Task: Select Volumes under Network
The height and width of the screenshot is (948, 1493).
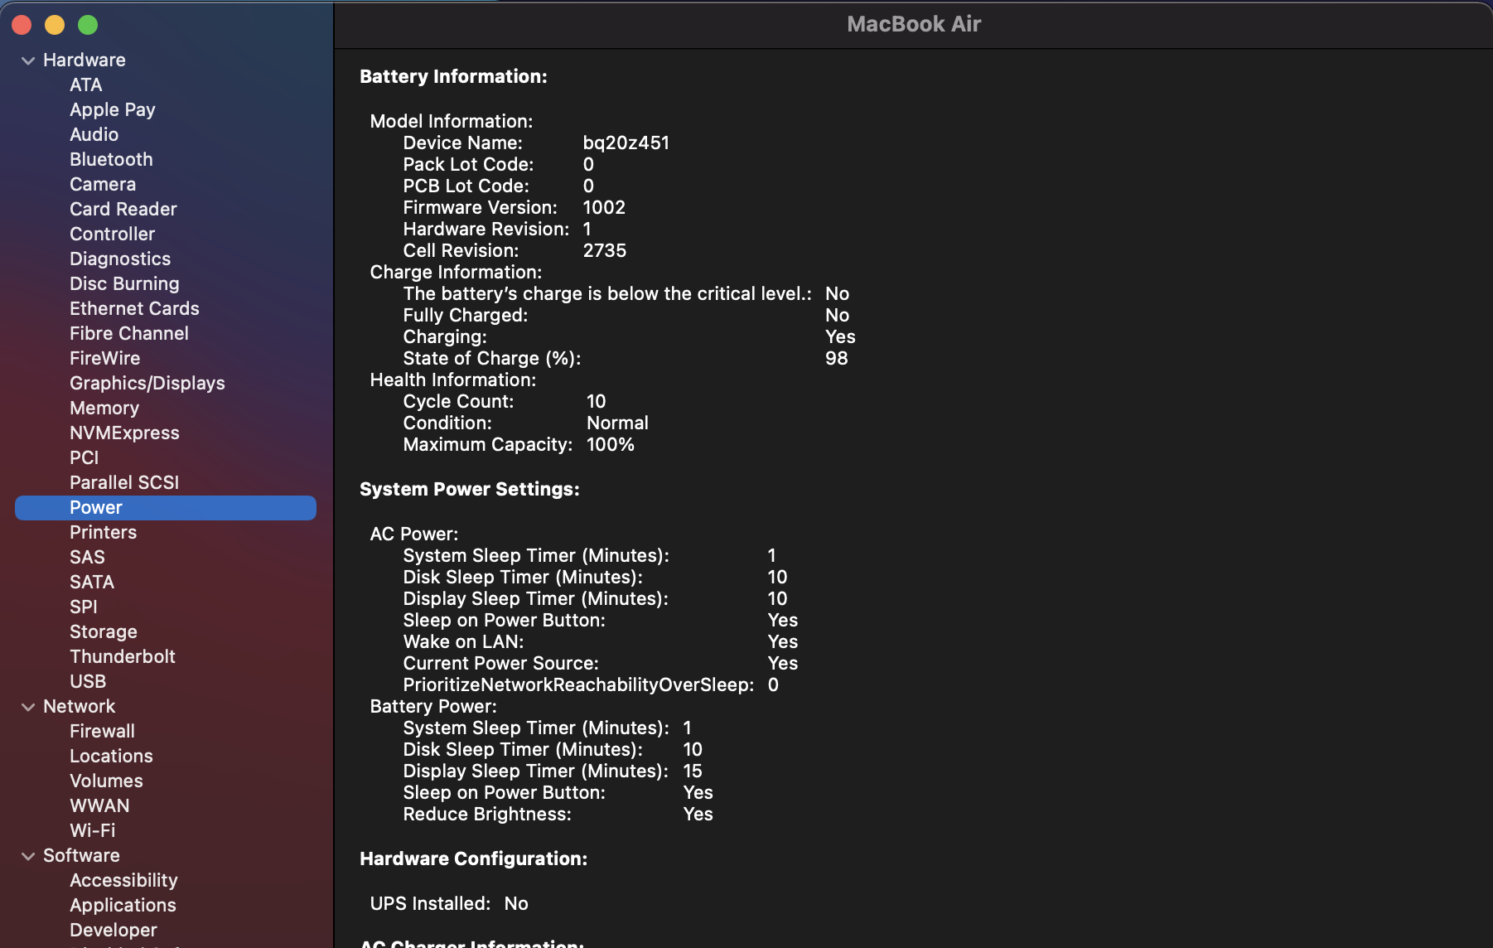Action: pos(107,781)
